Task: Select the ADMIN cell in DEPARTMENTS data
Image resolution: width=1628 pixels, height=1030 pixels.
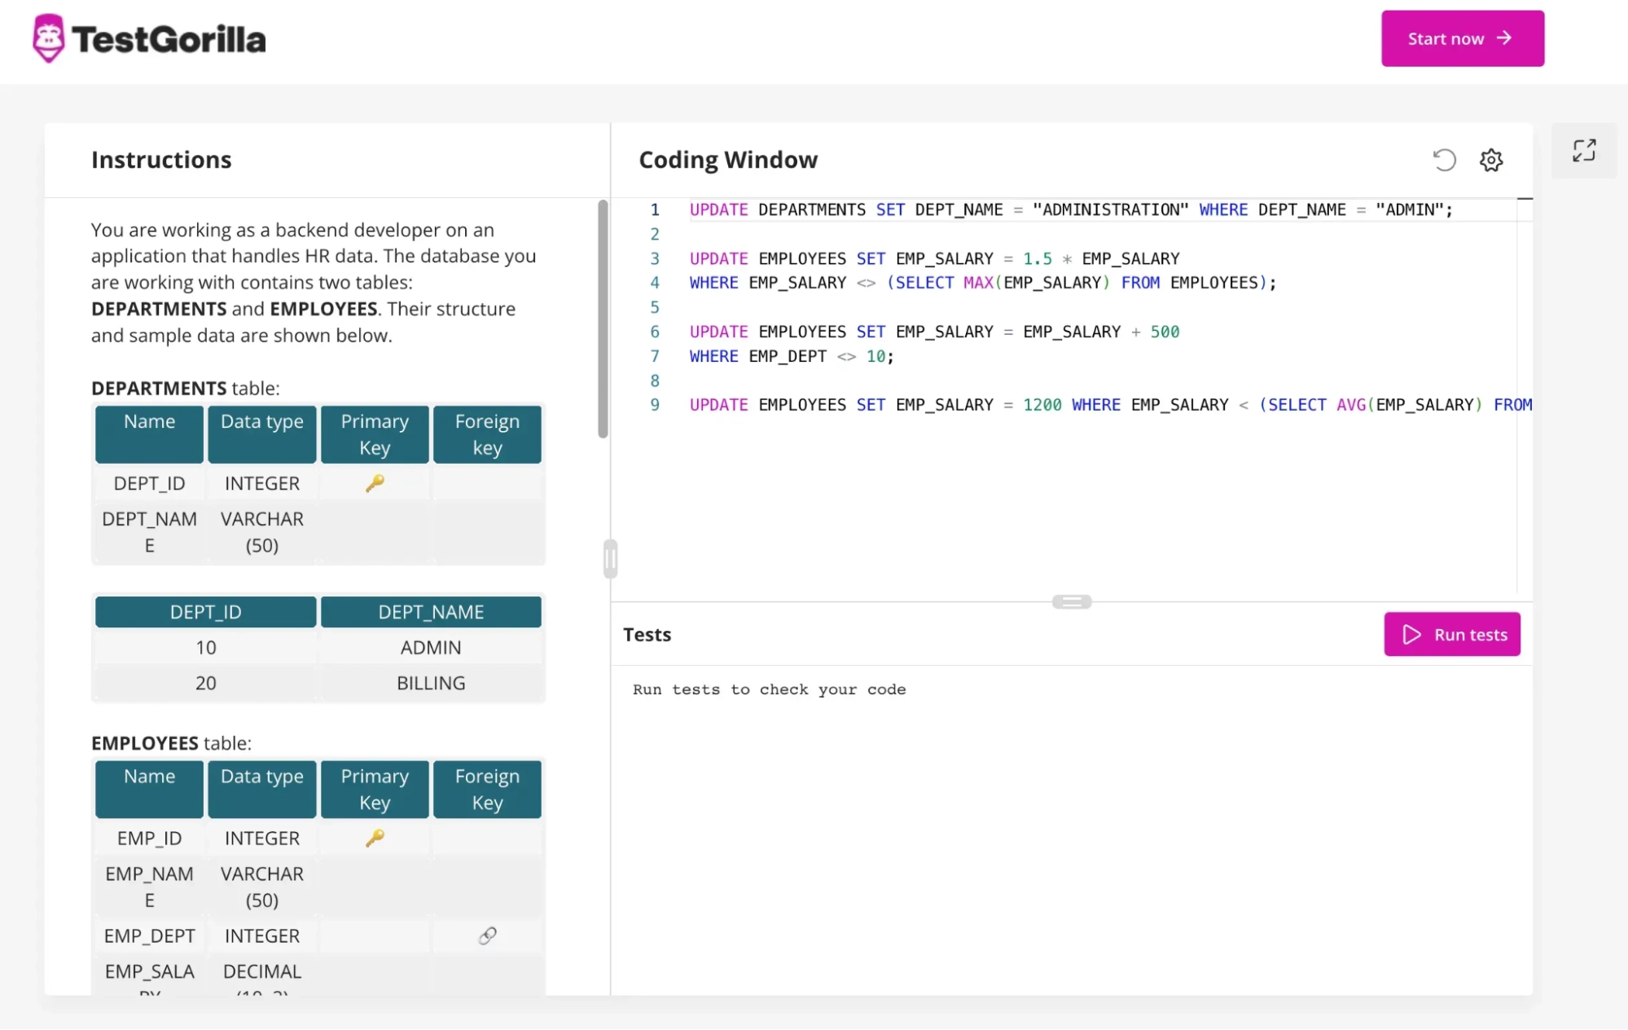Action: click(x=431, y=648)
